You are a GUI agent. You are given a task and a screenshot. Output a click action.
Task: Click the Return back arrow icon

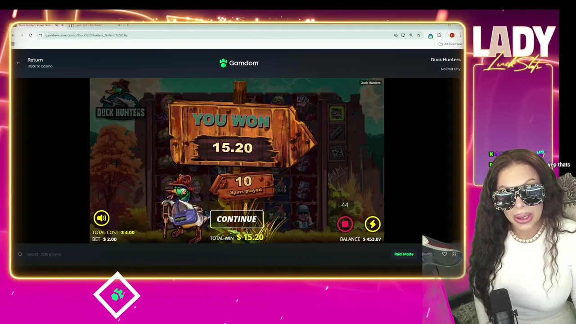18,63
